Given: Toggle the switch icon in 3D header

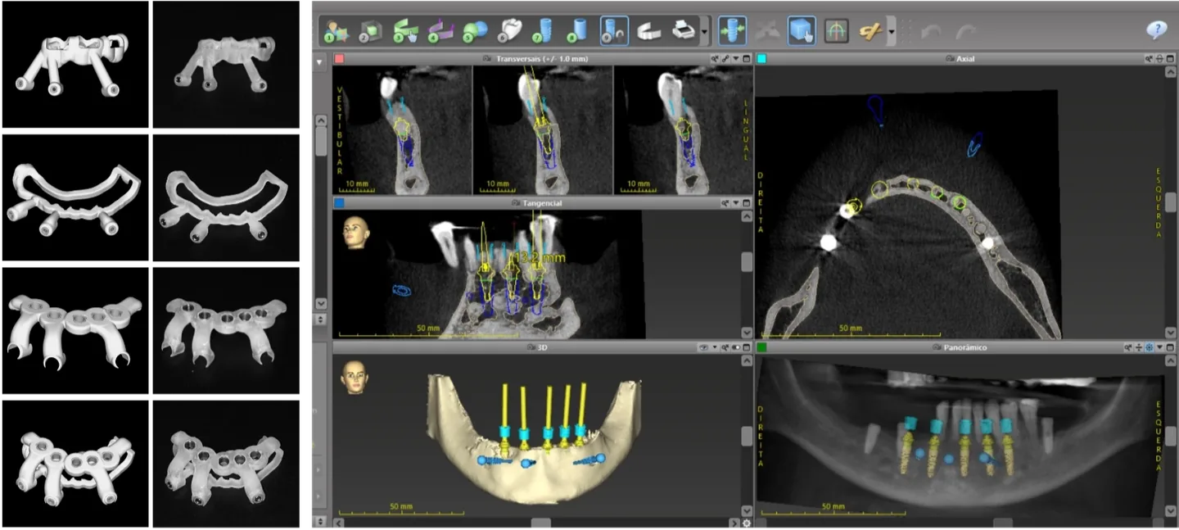Looking at the screenshot, I should (735, 347).
